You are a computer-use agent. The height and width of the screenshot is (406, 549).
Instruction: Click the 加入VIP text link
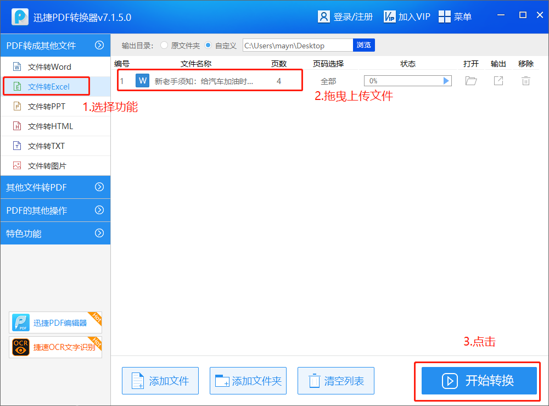pyautogui.click(x=414, y=17)
